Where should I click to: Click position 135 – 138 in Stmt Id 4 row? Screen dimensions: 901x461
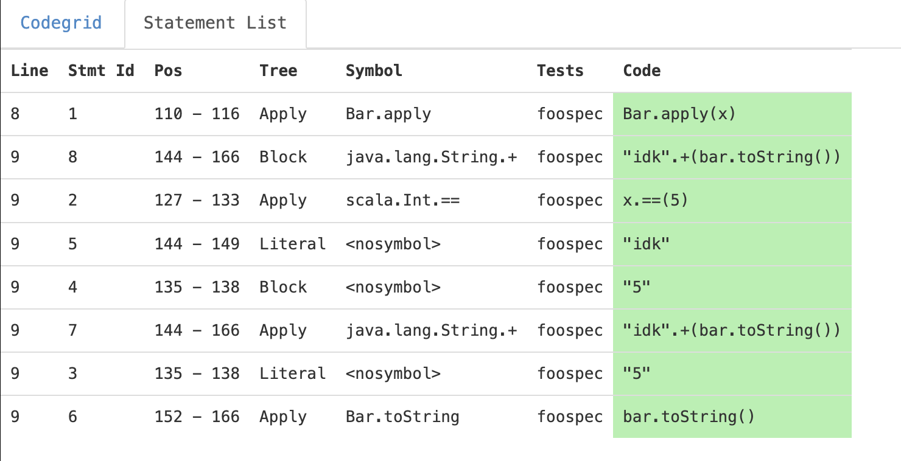197,287
